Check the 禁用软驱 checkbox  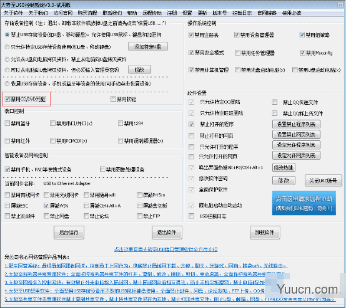(x=113, y=99)
